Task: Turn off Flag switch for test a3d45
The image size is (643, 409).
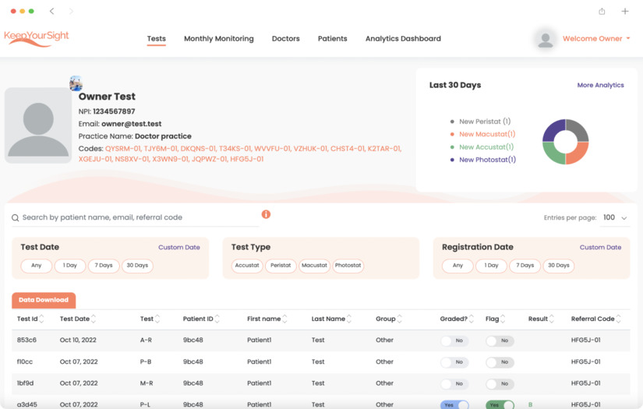Action: (x=500, y=405)
